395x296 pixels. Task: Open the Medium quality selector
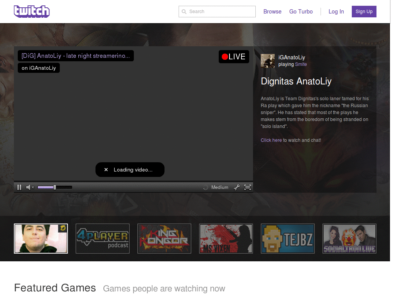pyautogui.click(x=219, y=187)
